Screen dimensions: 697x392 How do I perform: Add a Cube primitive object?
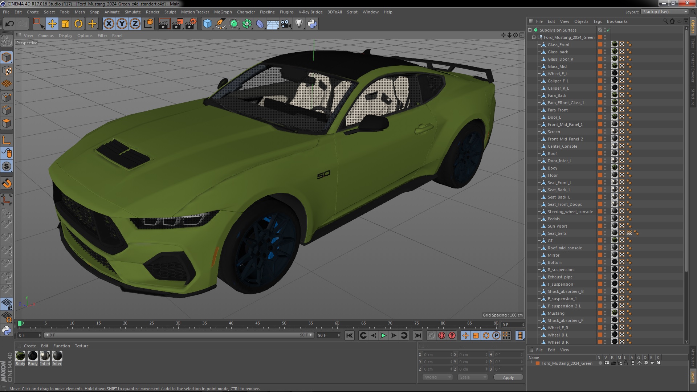point(207,24)
